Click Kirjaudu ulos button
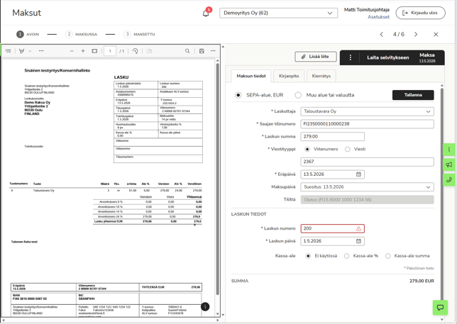 [x=420, y=13]
